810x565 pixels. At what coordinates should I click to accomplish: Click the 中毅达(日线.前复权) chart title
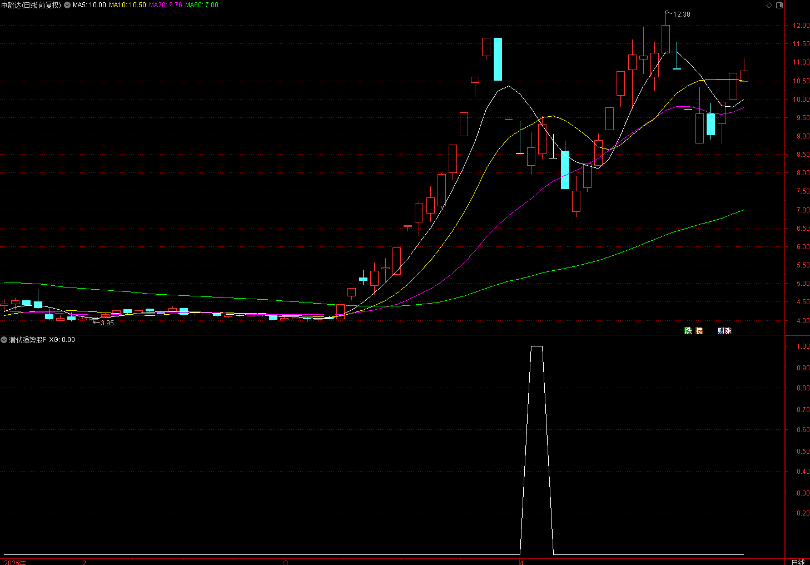coord(31,5)
